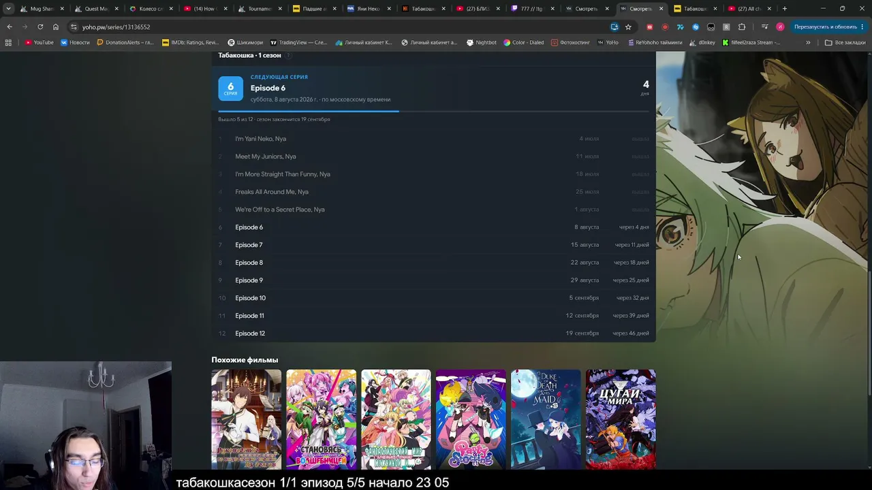
Task: Select episode row 'I'm Yani Neko, Nya'
Action: click(x=433, y=139)
